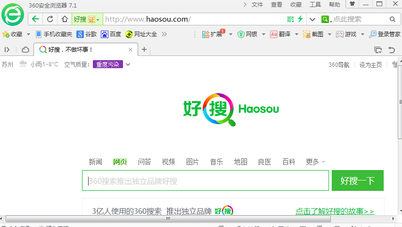Open the 收藏 menu in title bar
Image resolution: width=402 pixels, height=227 pixels.
tap(296, 5)
